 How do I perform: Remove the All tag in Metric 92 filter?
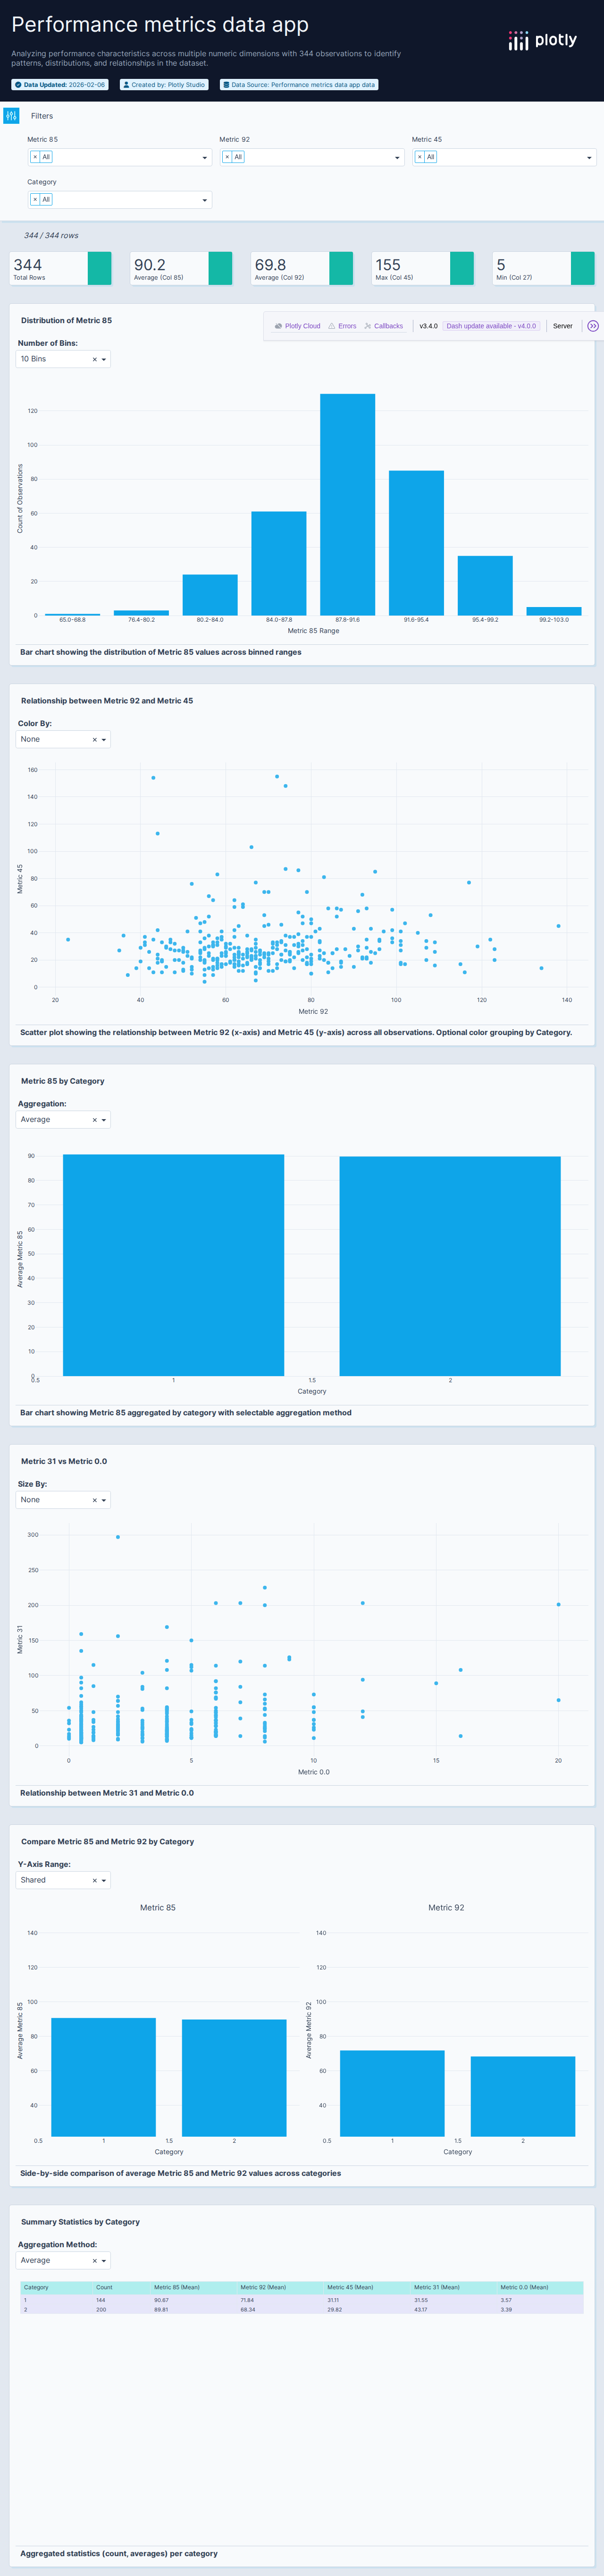226,157
